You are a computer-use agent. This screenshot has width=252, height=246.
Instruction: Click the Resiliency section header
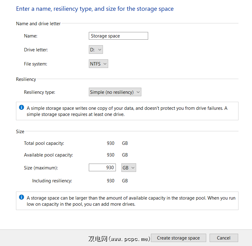point(26,79)
